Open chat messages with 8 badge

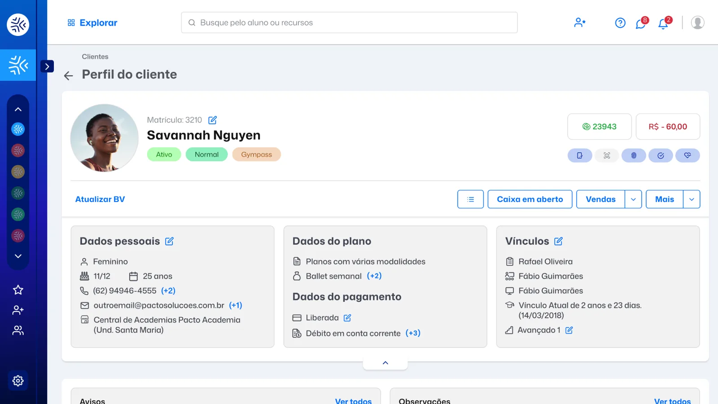tap(641, 23)
